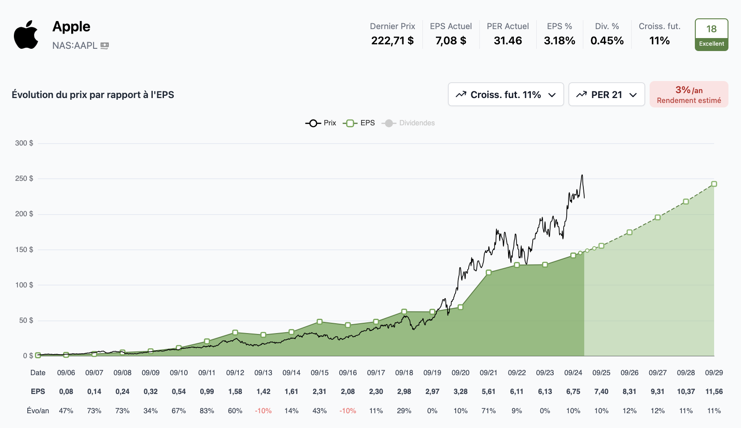This screenshot has width=741, height=428.
Task: Click the PER Actuel 31.46 metric
Action: point(508,34)
